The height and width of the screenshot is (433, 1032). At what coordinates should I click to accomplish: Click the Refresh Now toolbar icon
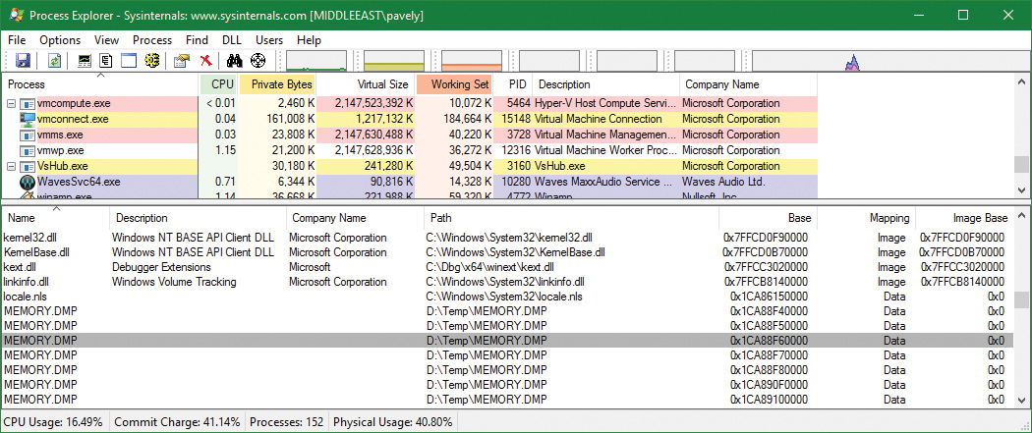pos(54,61)
